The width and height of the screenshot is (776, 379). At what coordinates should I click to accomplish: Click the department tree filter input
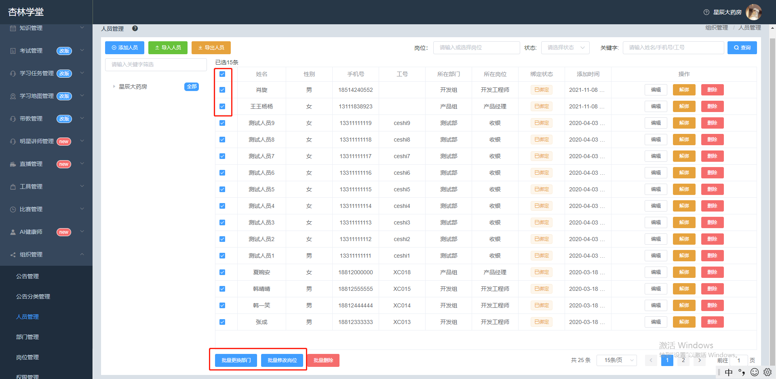(x=156, y=65)
